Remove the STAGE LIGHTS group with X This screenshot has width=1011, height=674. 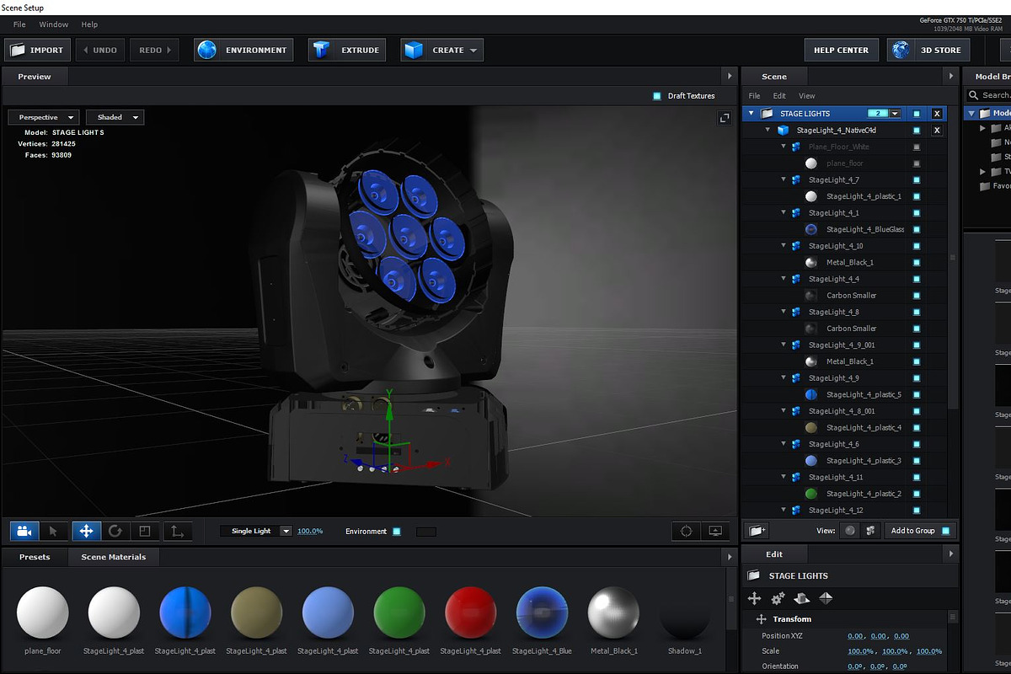click(x=937, y=114)
